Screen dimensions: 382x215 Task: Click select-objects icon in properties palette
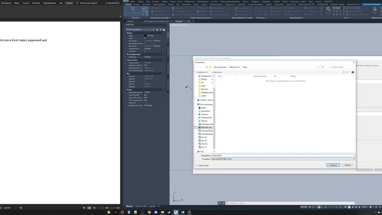[x=161, y=29]
